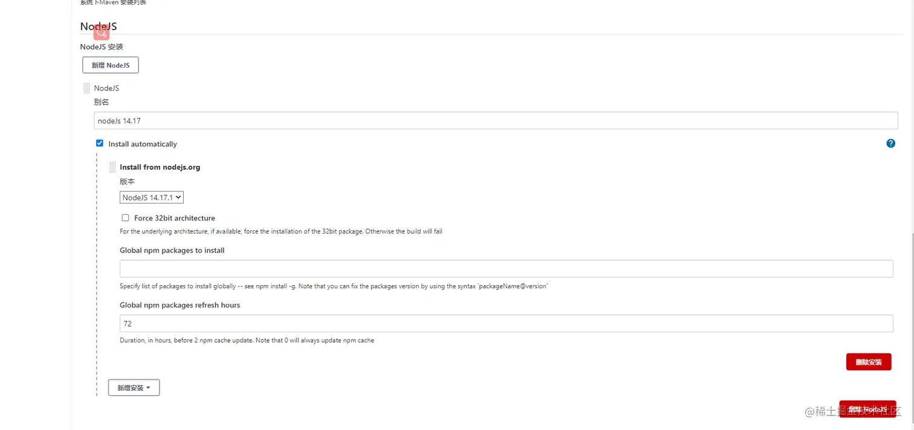Enable Force 32bit architecture checkbox
914x430 pixels.
[x=126, y=218]
